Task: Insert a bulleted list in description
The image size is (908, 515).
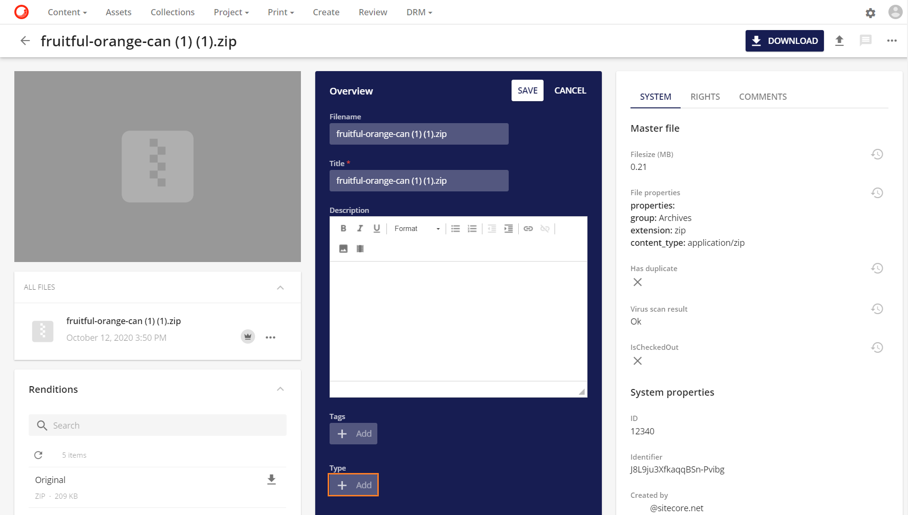Action: tap(455, 229)
